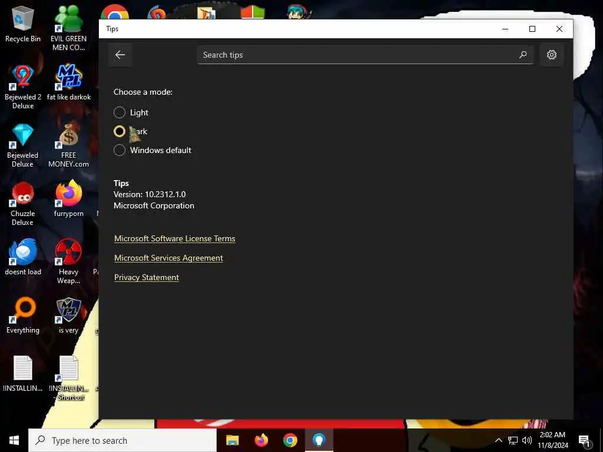Image resolution: width=603 pixels, height=452 pixels.
Task: Minimize the Tips window
Action: coord(505,29)
